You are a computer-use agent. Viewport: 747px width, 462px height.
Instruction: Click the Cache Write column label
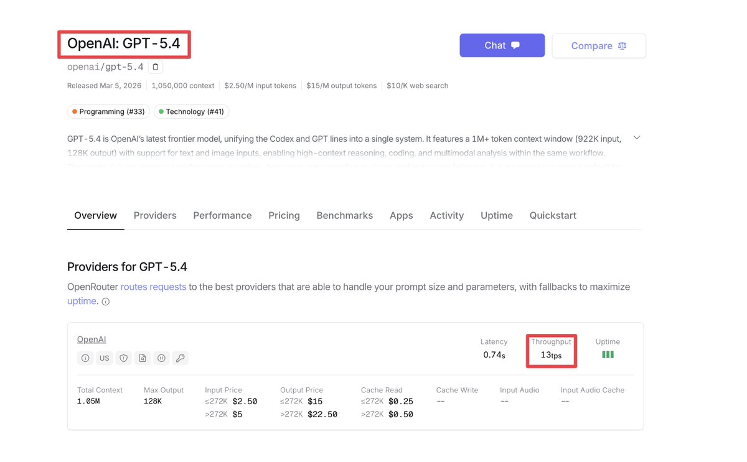coord(457,390)
